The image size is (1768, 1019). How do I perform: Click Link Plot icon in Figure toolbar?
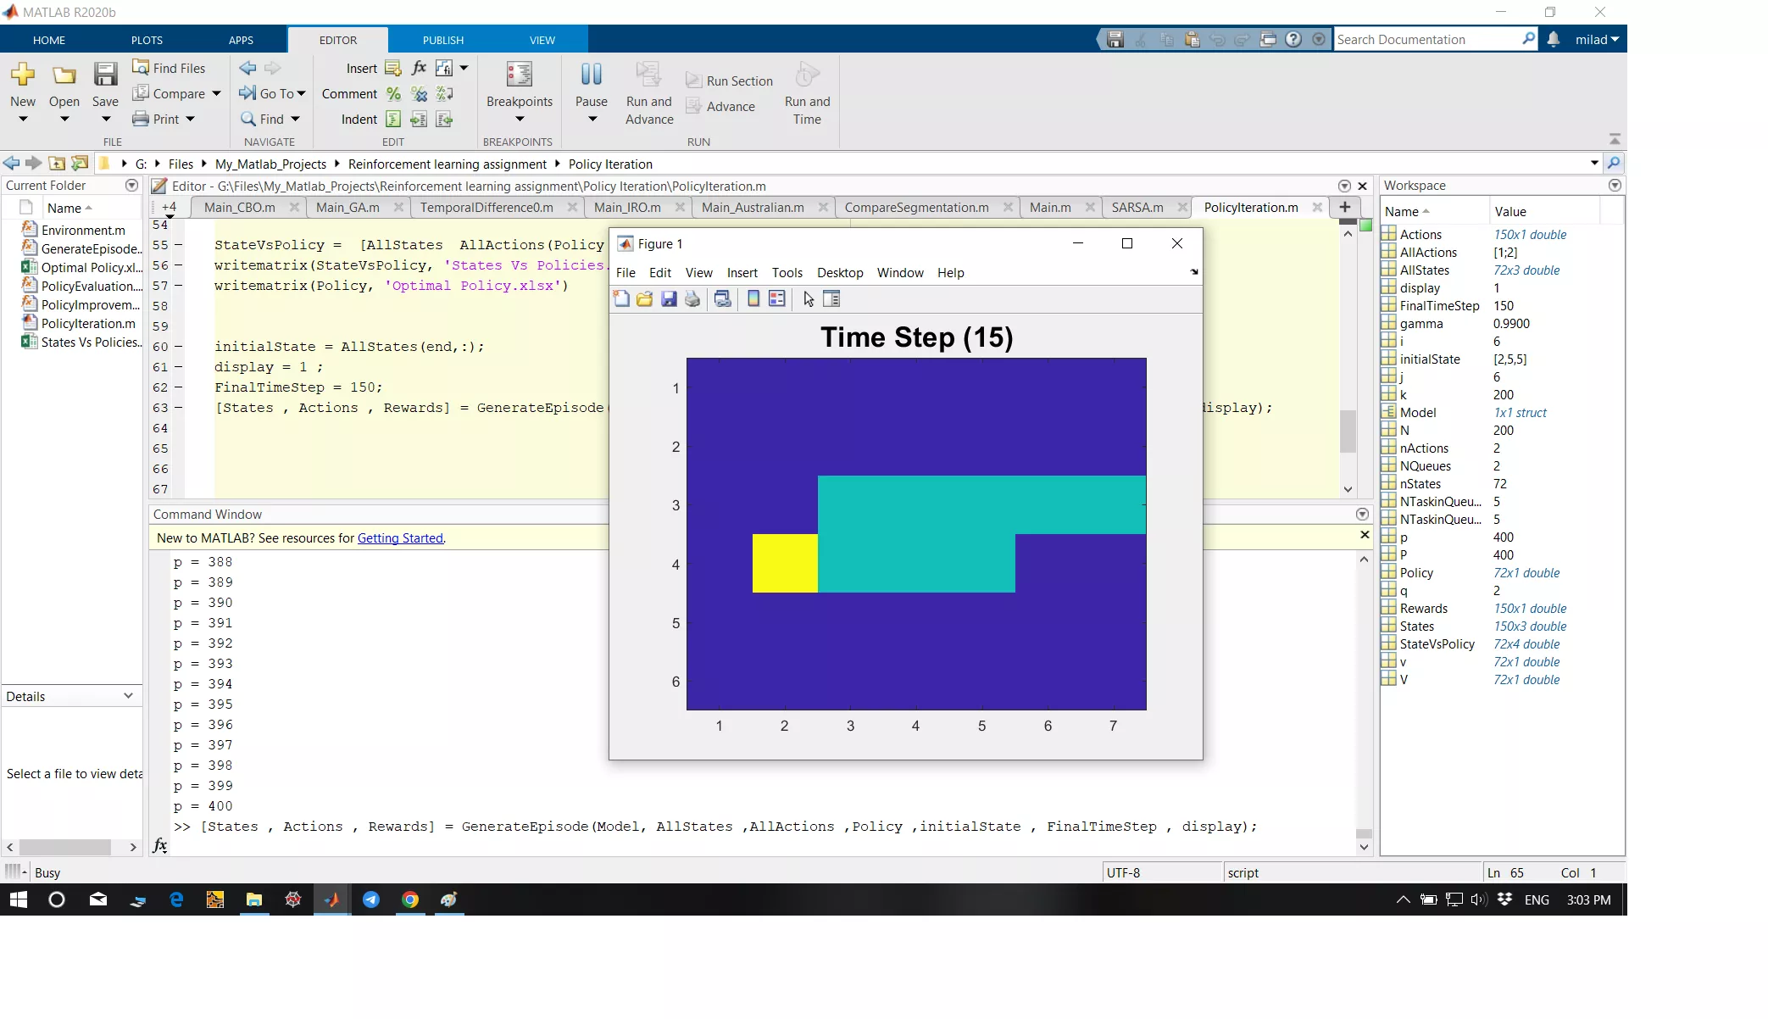722,298
